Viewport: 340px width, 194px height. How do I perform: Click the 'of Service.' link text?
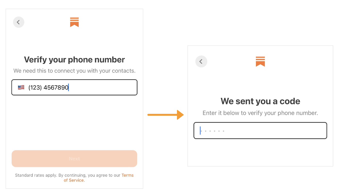tap(74, 180)
